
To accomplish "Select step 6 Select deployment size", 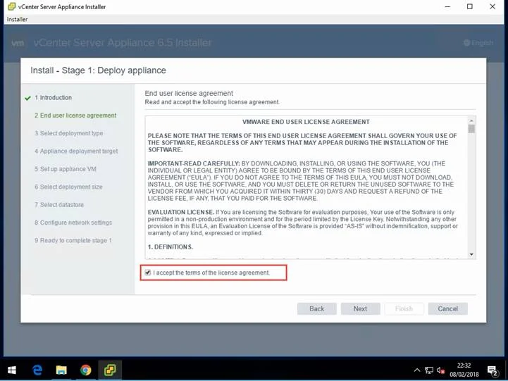I will [68, 187].
